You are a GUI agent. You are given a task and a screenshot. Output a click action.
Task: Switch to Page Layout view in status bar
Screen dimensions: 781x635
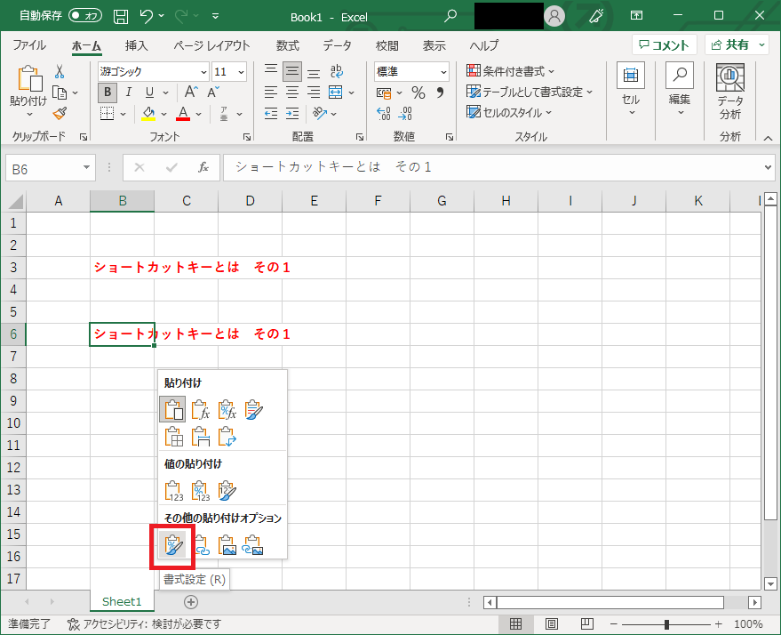pos(552,623)
